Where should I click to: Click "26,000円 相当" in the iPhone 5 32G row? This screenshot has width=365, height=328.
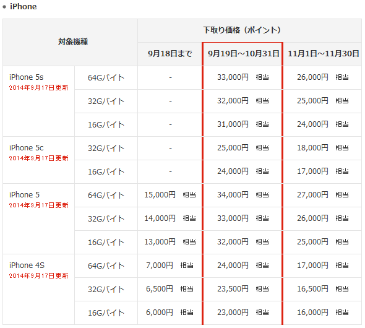[x=323, y=218]
